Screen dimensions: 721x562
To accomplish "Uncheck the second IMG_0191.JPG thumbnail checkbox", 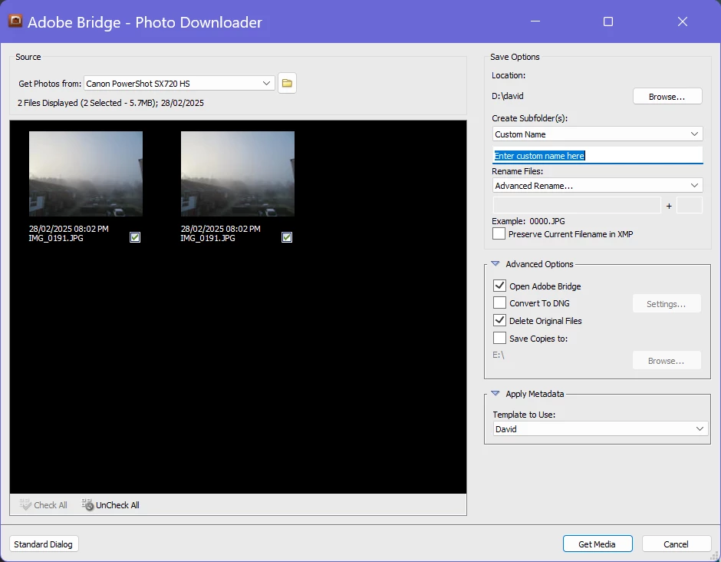I will coord(286,237).
